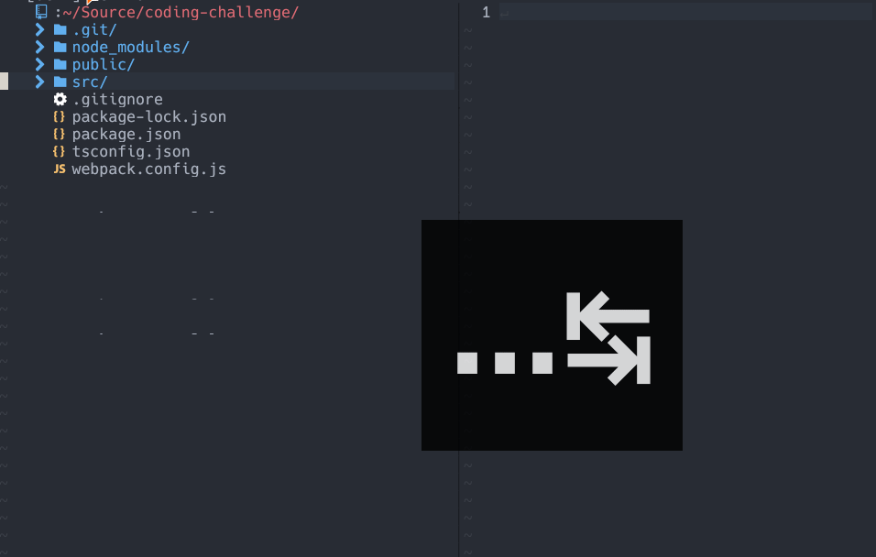Click the gear icon beside .gitignore
This screenshot has height=557, width=876.
[x=60, y=100]
